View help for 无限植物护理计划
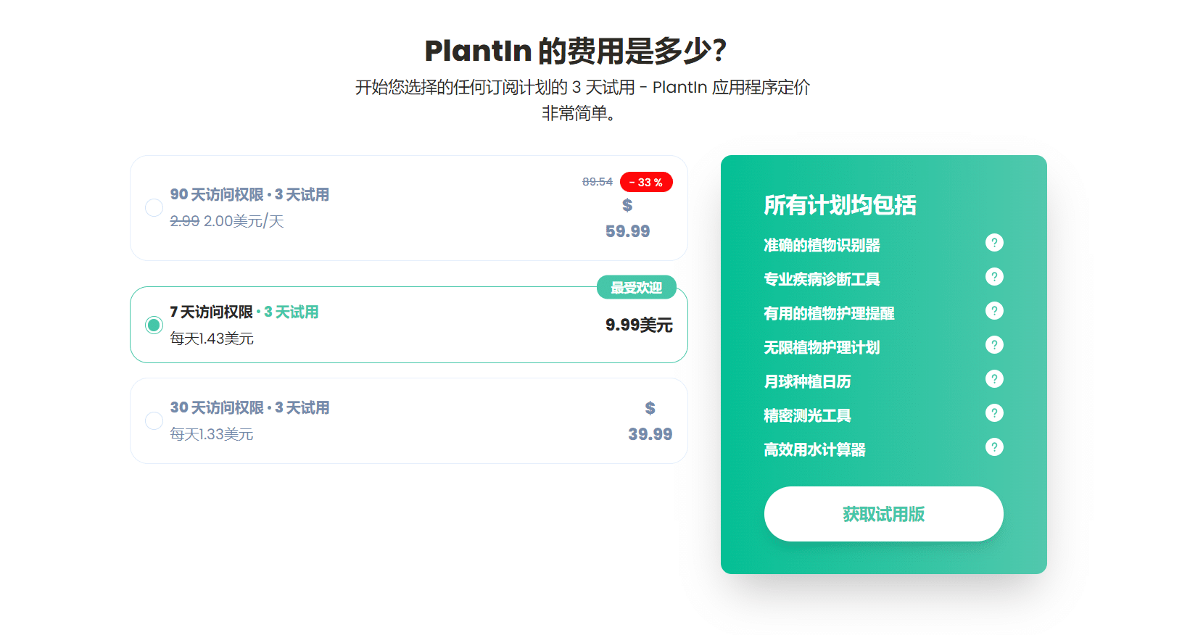Image resolution: width=1182 pixels, height=635 pixels. pos(995,345)
